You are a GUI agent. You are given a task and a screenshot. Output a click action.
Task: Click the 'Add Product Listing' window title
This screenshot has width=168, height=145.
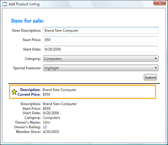click(x=24, y=4)
